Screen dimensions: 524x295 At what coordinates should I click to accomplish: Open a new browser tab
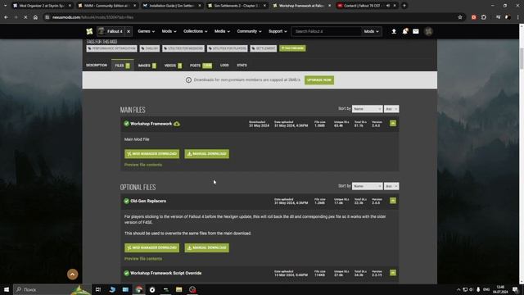point(404,6)
